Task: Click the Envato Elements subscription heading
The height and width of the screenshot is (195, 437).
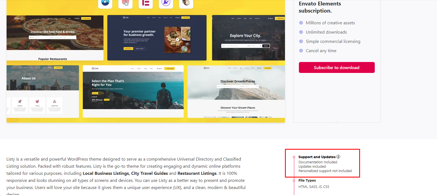Action: (x=320, y=7)
